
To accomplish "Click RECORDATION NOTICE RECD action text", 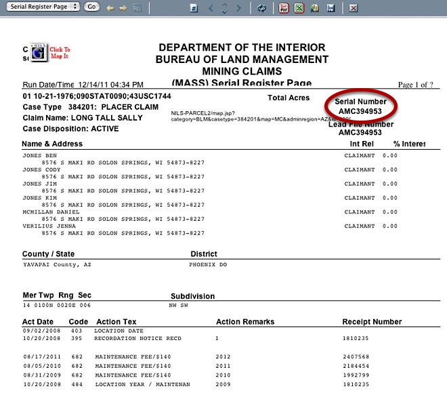I will tap(137, 338).
